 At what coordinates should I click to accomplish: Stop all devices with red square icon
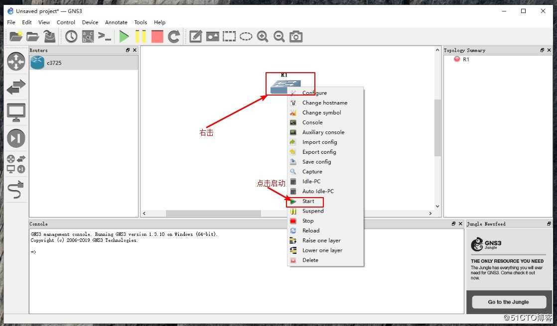pos(157,36)
